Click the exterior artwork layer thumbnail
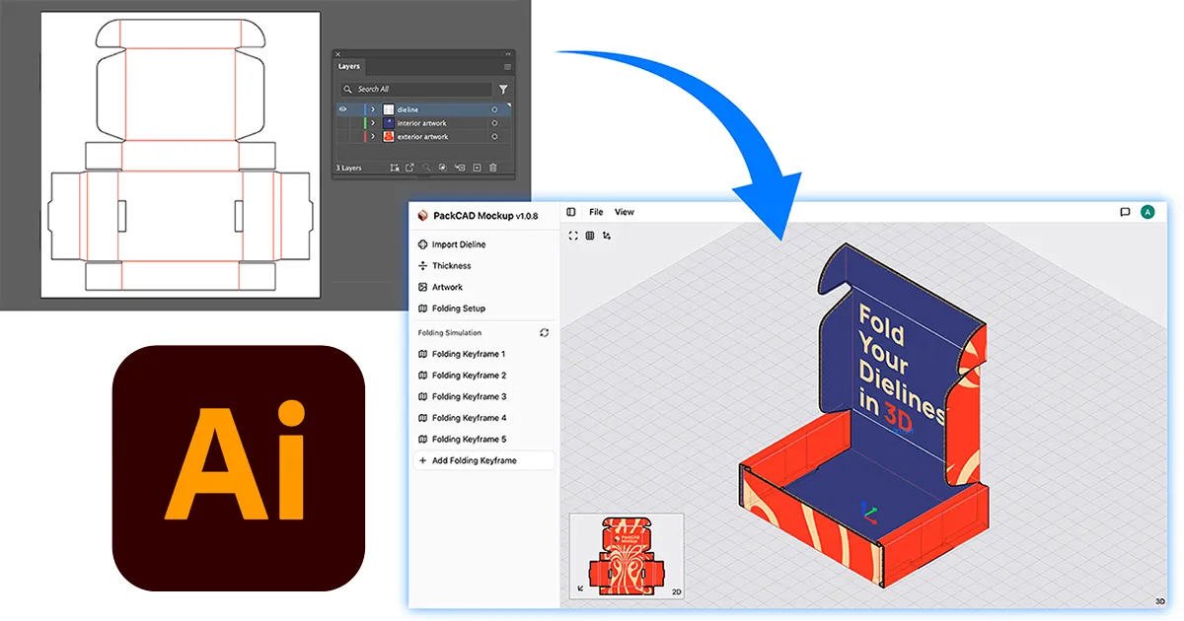The height and width of the screenshot is (621, 1184). 389,137
